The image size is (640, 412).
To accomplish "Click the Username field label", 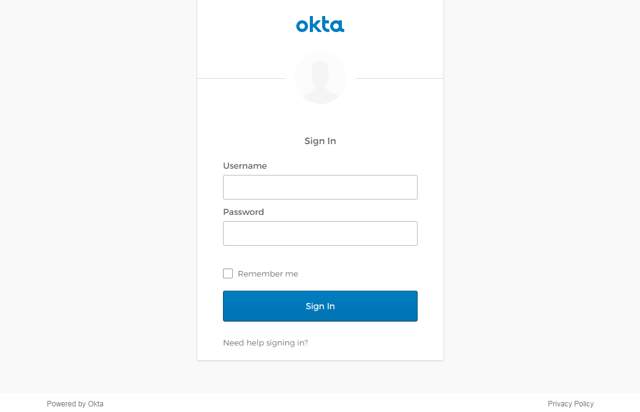I will (x=245, y=166).
